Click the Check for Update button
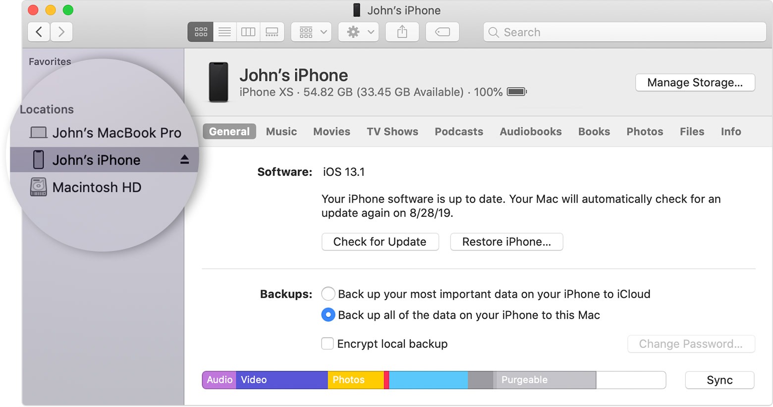Image resolution: width=773 pixels, height=407 pixels. click(380, 242)
